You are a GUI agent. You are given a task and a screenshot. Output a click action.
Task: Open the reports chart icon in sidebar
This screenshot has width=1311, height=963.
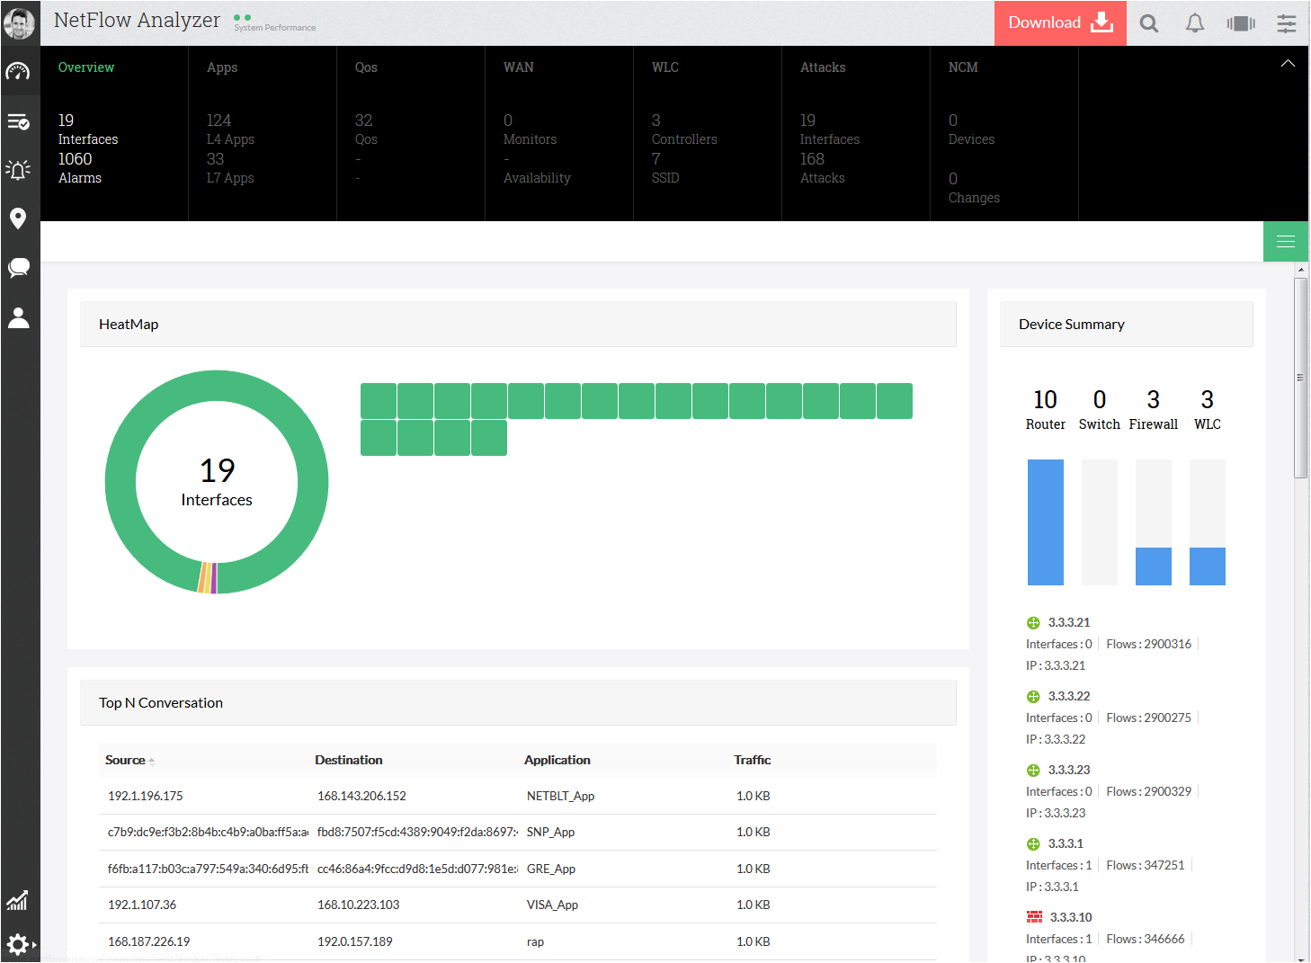(18, 900)
